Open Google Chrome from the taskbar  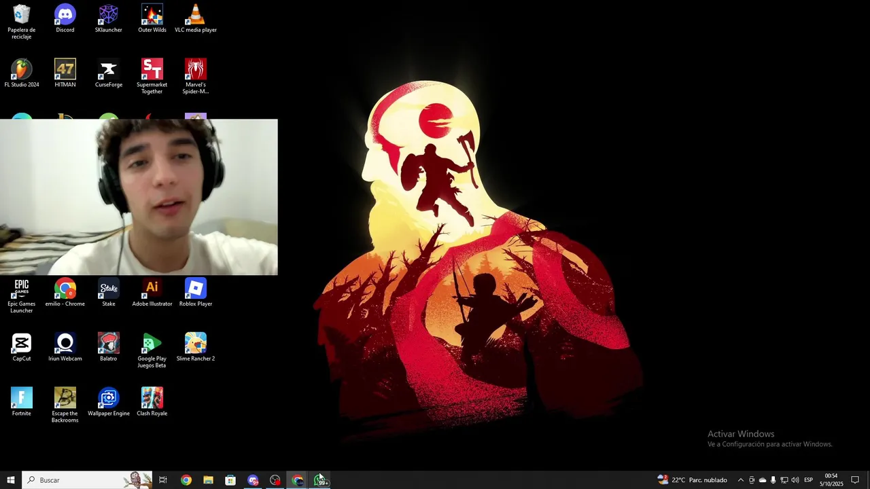coord(186,480)
